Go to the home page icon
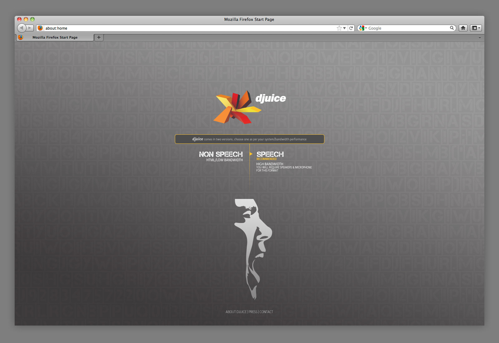The image size is (499, 343). coord(463,28)
